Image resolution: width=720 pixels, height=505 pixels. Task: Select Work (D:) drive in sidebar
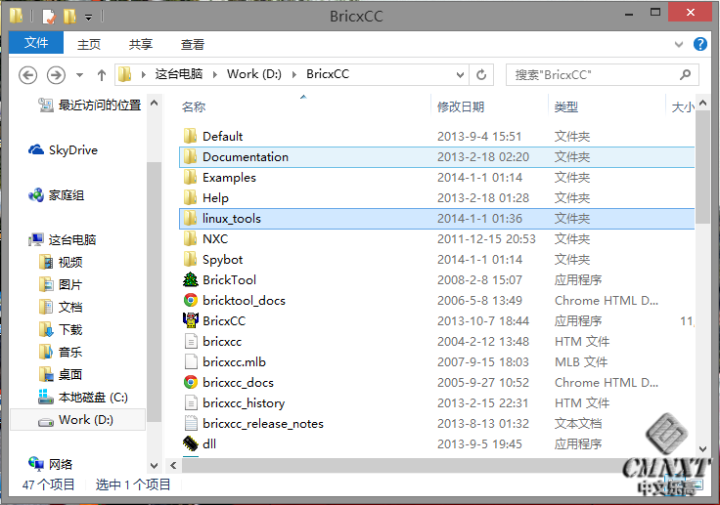tap(77, 420)
